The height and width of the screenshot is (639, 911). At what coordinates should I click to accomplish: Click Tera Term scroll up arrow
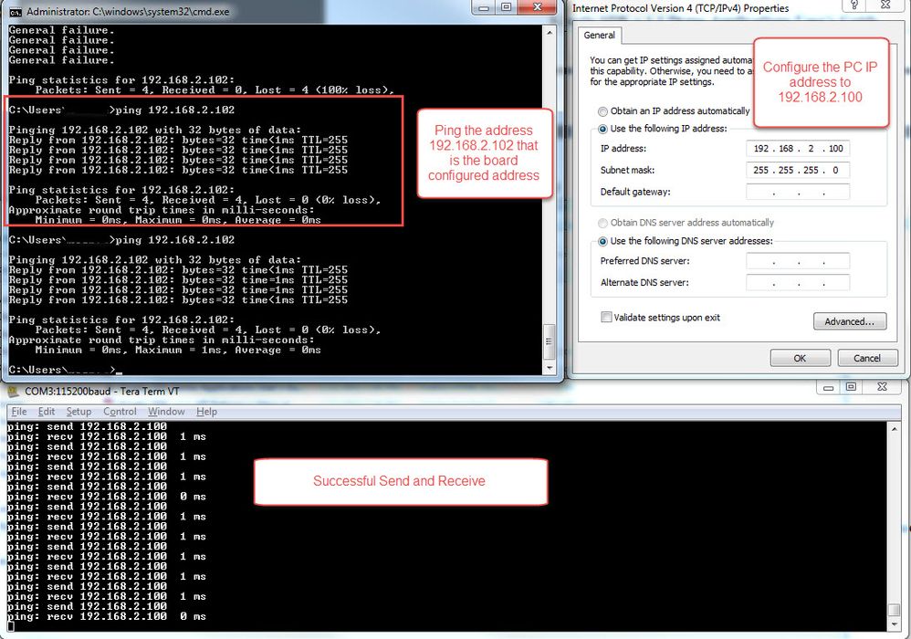895,428
